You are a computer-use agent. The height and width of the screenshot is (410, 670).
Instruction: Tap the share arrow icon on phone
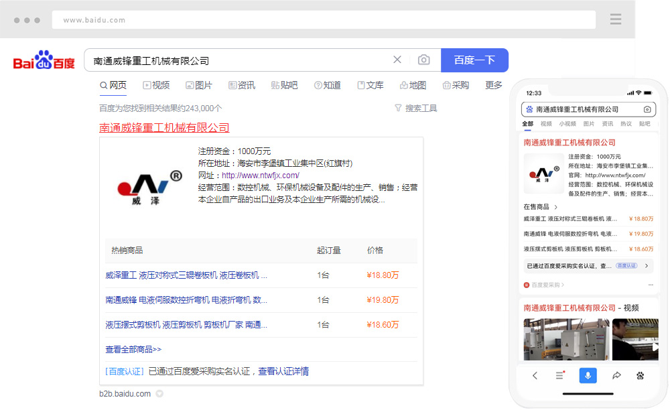click(x=616, y=375)
